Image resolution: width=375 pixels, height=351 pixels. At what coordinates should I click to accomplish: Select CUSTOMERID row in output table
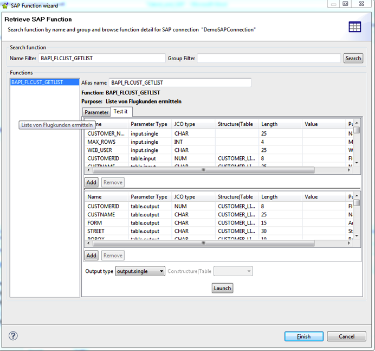pyautogui.click(x=219, y=206)
